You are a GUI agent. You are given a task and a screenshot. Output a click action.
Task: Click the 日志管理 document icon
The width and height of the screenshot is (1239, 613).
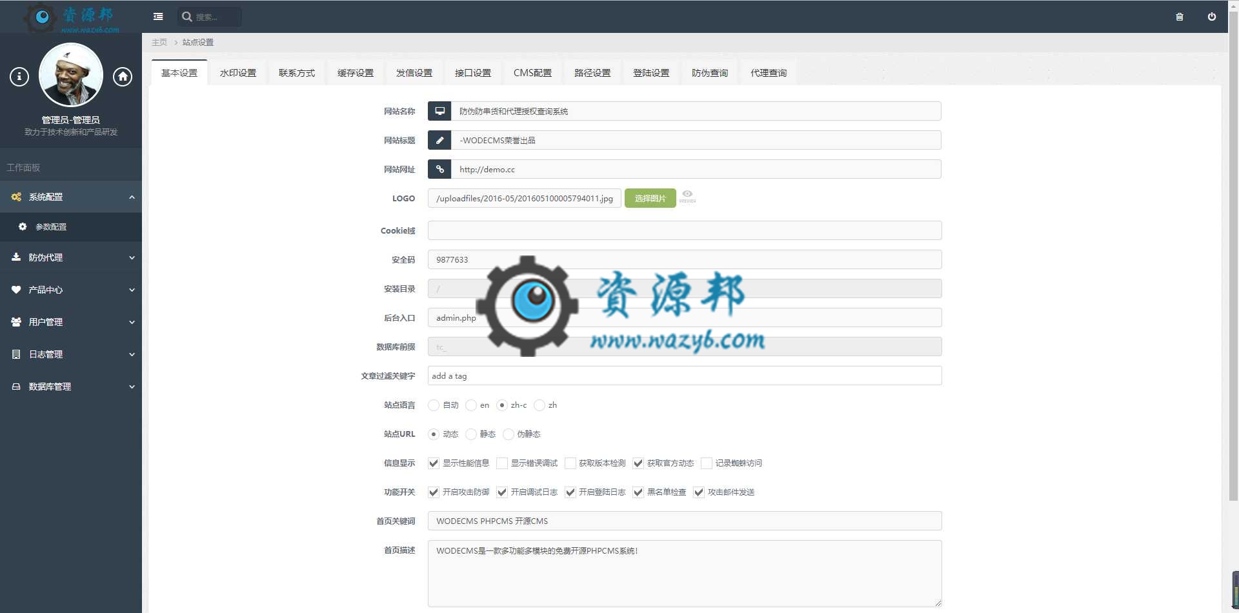pyautogui.click(x=16, y=354)
